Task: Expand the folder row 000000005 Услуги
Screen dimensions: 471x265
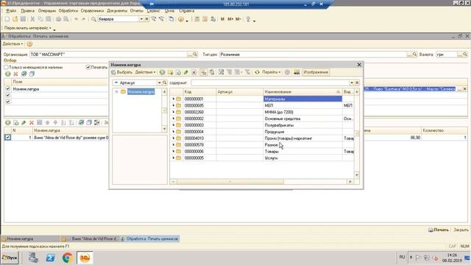Action: coord(174,158)
